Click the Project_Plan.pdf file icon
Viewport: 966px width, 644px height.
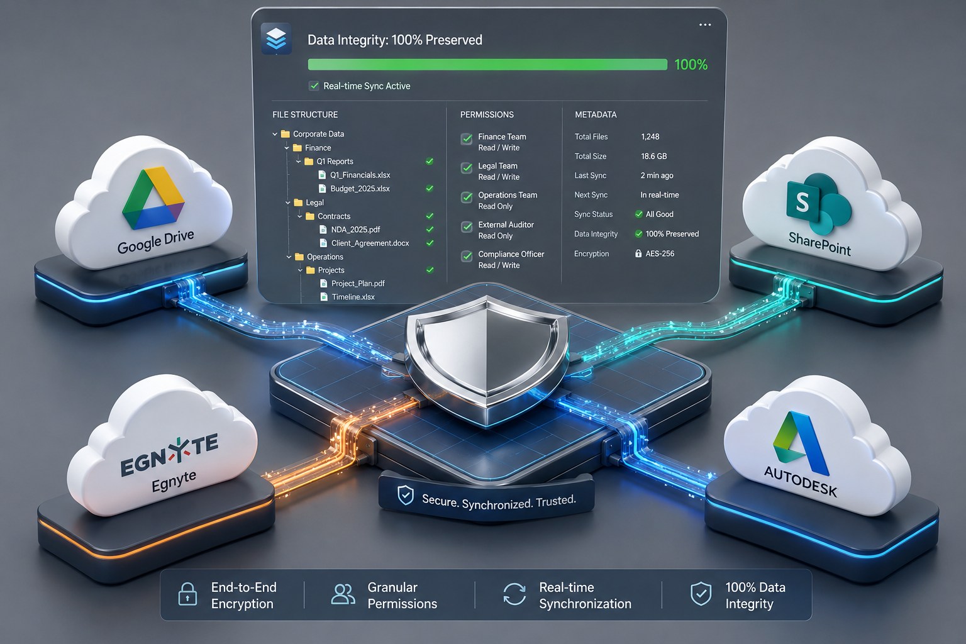click(x=323, y=284)
